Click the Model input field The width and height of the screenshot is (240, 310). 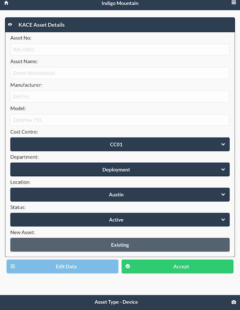pyautogui.click(x=120, y=120)
